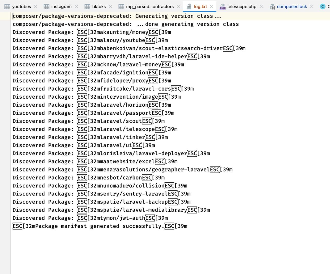The height and width of the screenshot is (274, 330).
Task: Click the barryvdh/laravel-ide-helper line
Action: pos(111,56)
